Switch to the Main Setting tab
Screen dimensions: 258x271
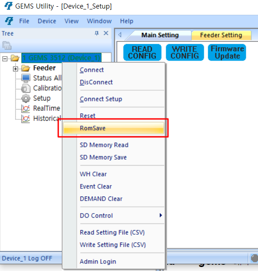click(160, 35)
